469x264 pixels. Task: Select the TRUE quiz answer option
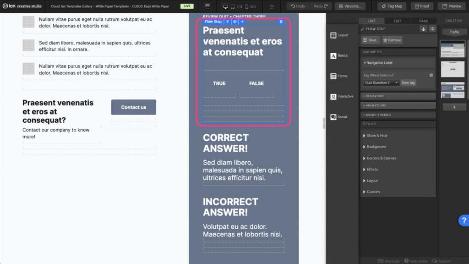pos(219,83)
